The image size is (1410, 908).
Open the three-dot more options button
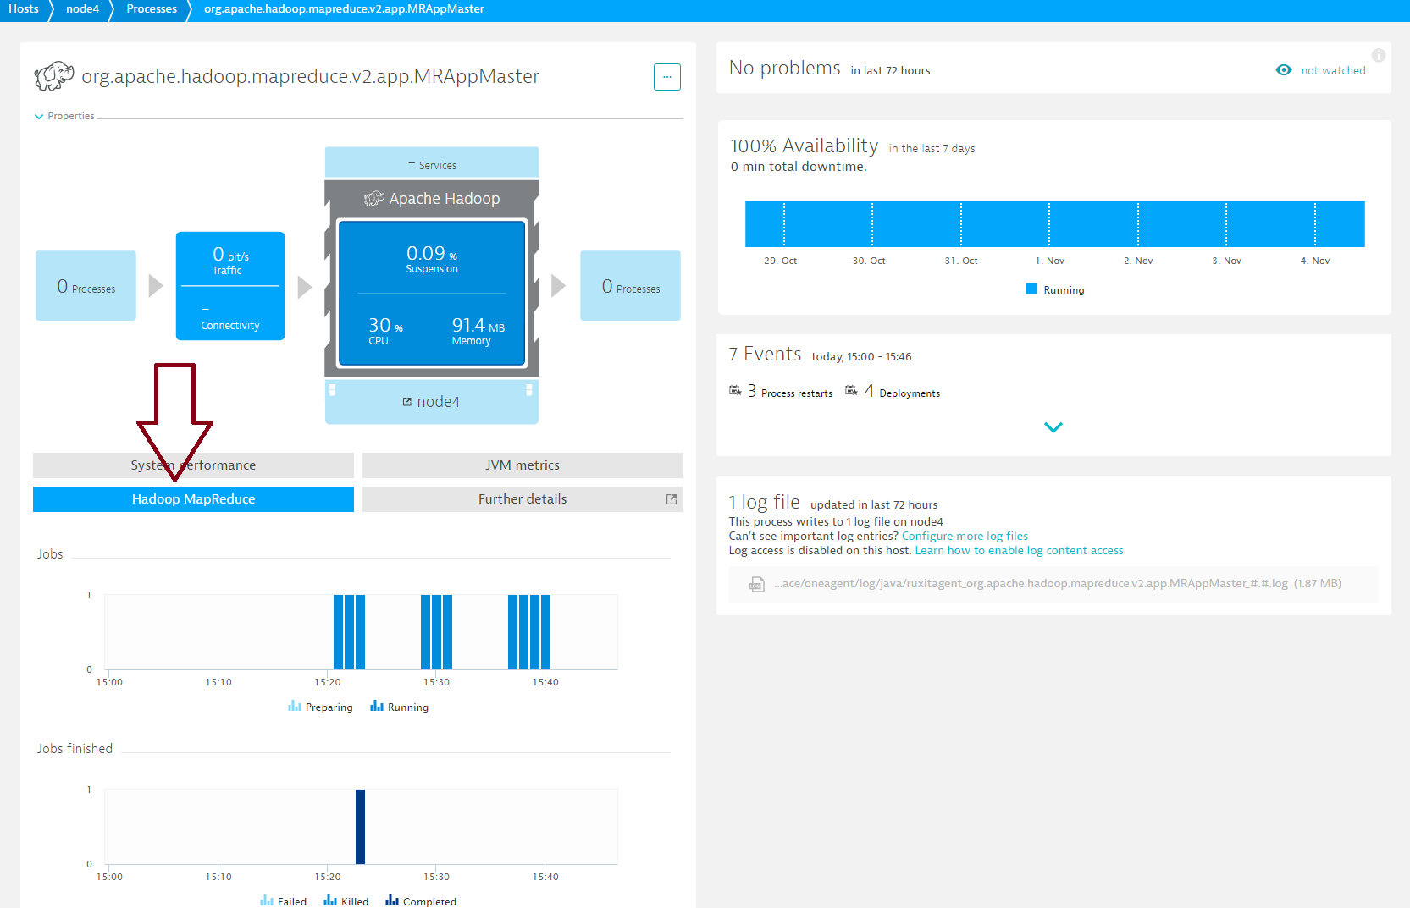(x=667, y=77)
